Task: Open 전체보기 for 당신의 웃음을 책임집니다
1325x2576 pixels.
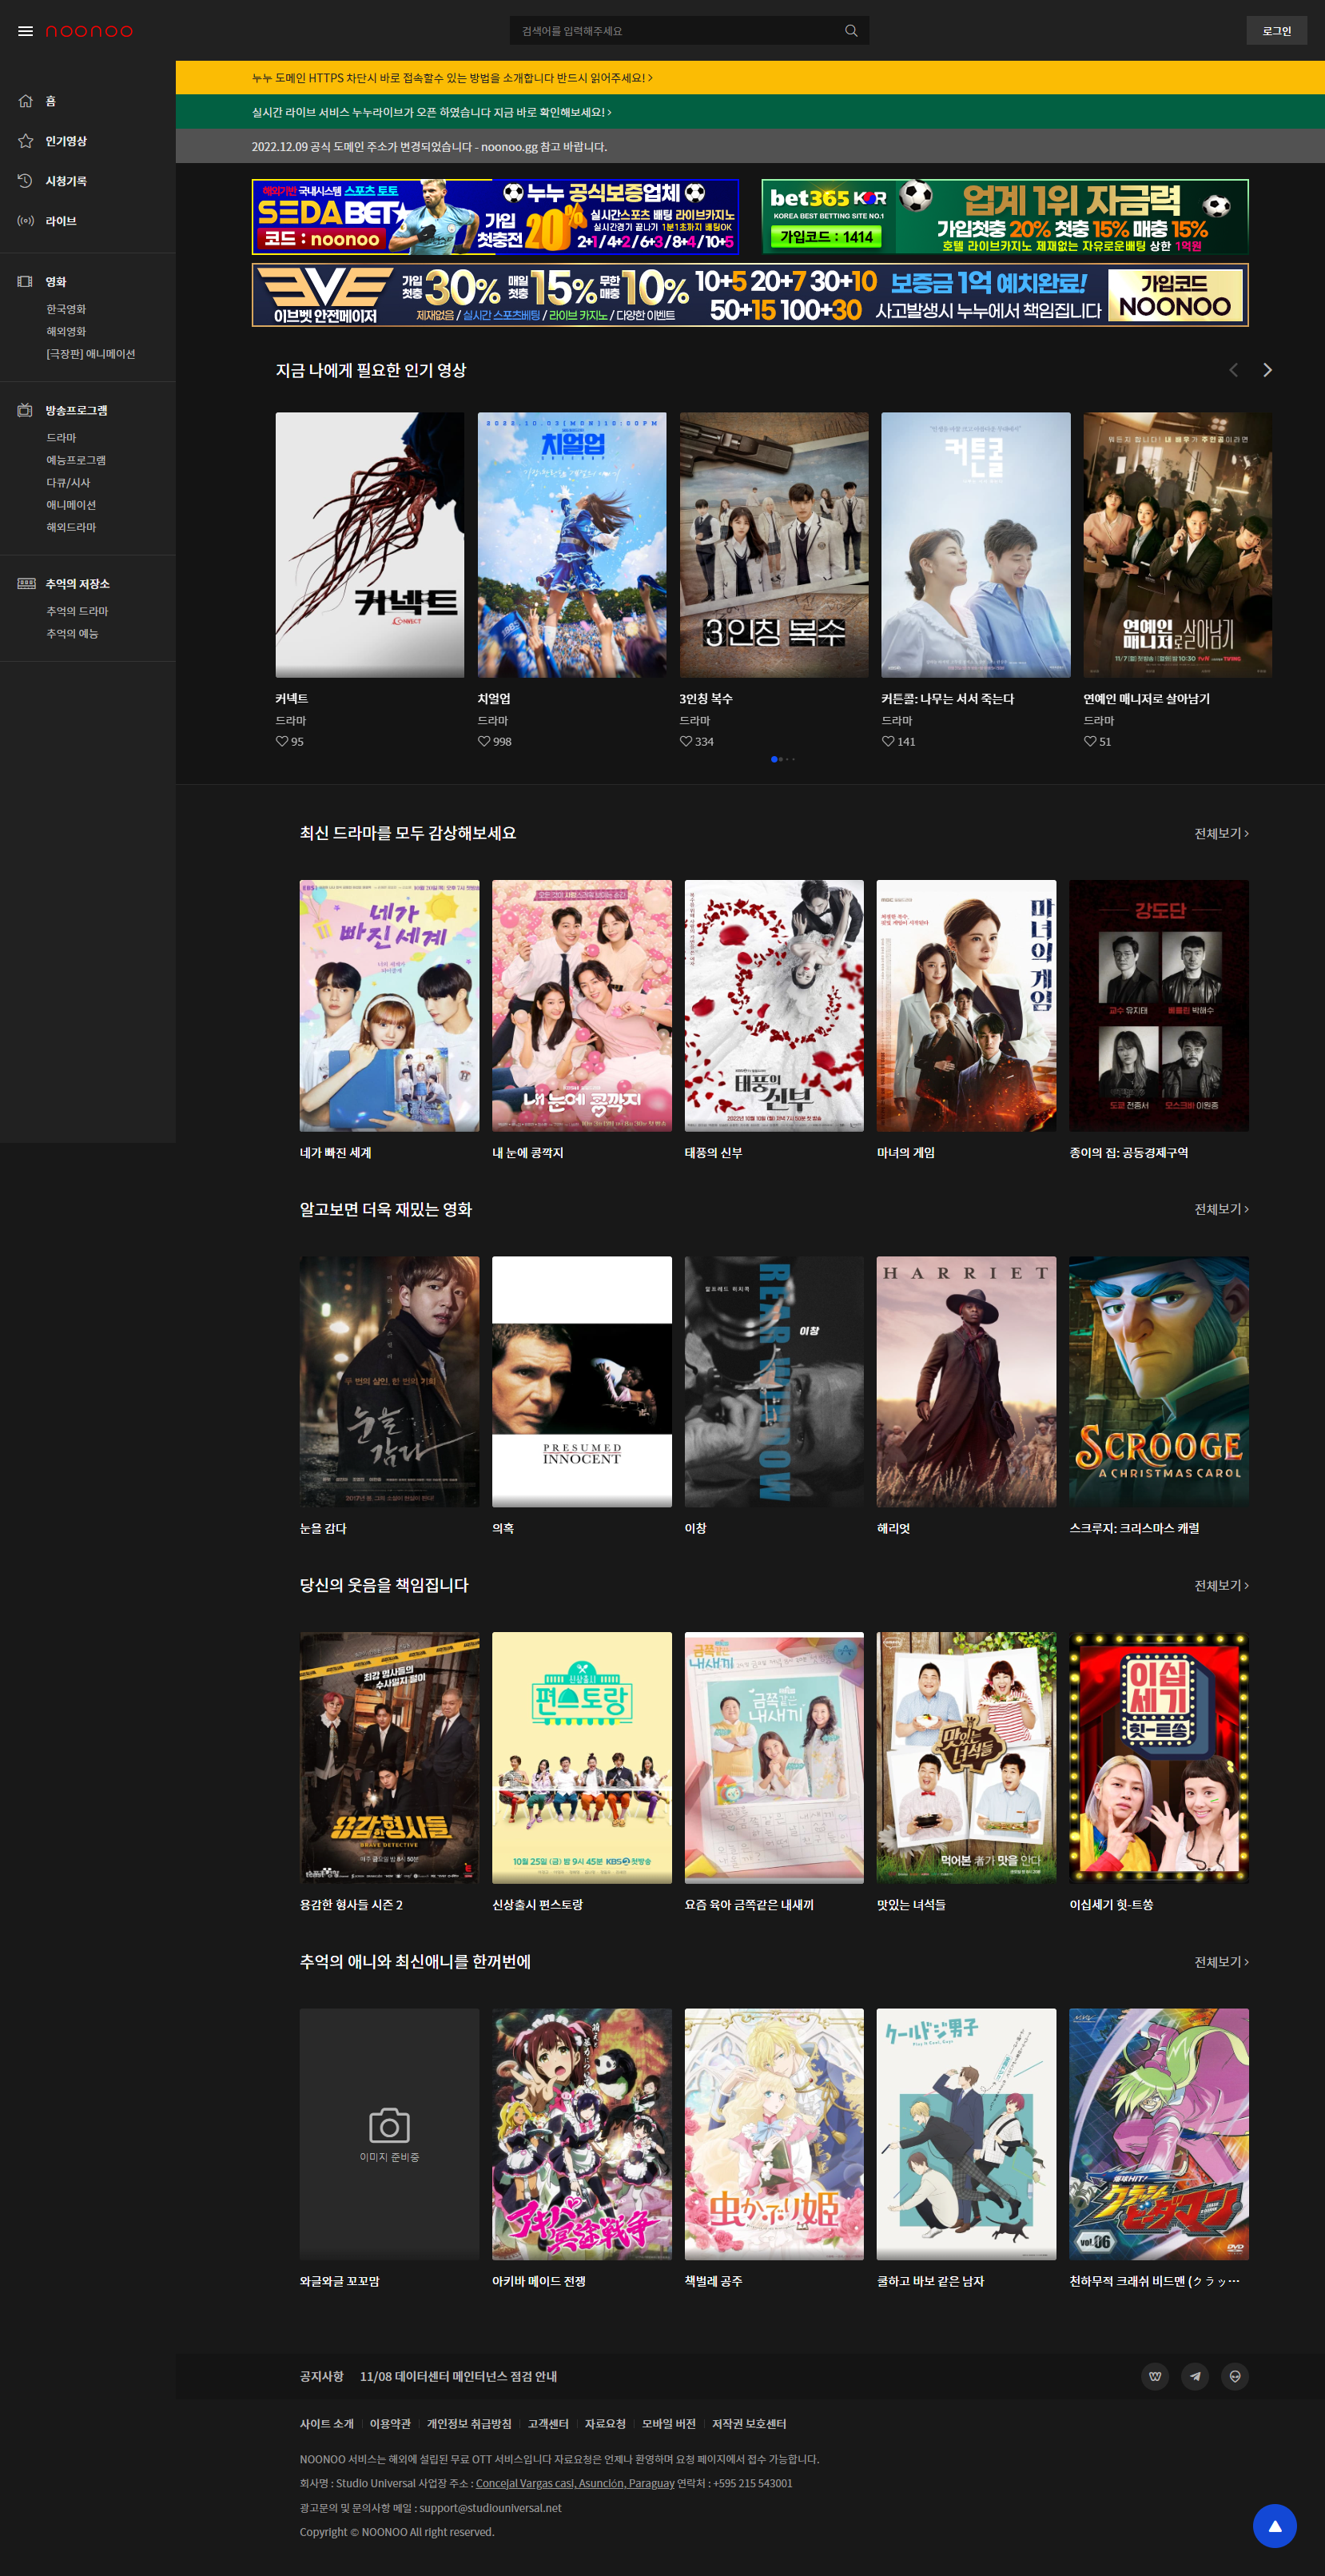Action: point(1221,1585)
